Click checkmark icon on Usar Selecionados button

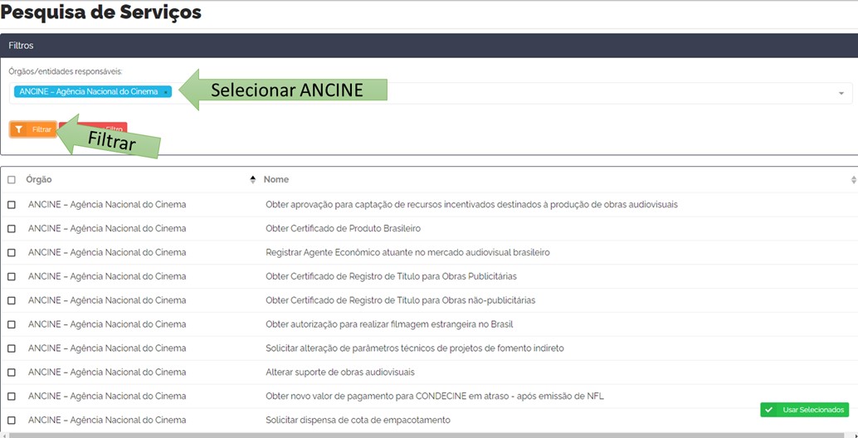pos(769,410)
